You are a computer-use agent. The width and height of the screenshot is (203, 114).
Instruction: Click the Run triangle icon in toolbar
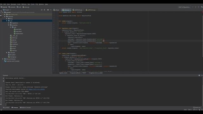click(x=193, y=7)
